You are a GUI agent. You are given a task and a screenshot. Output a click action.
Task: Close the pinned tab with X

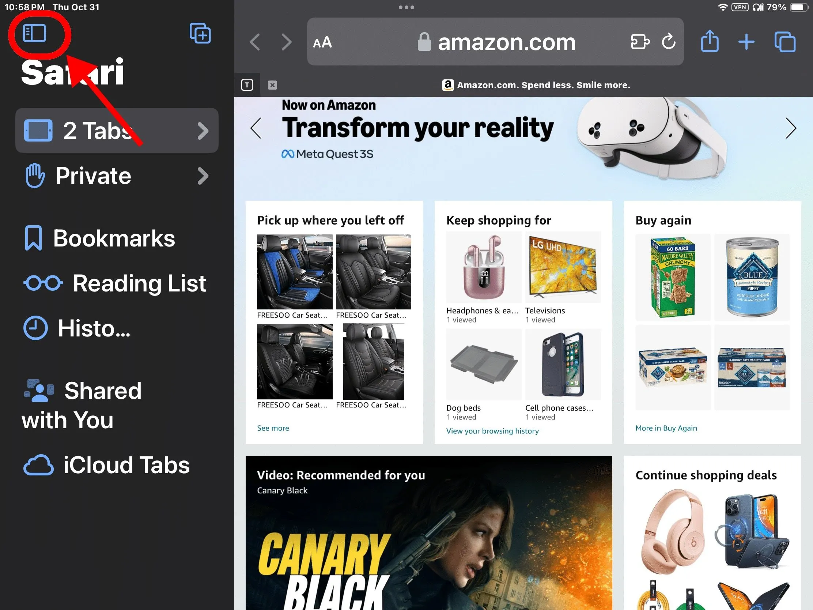tap(272, 85)
